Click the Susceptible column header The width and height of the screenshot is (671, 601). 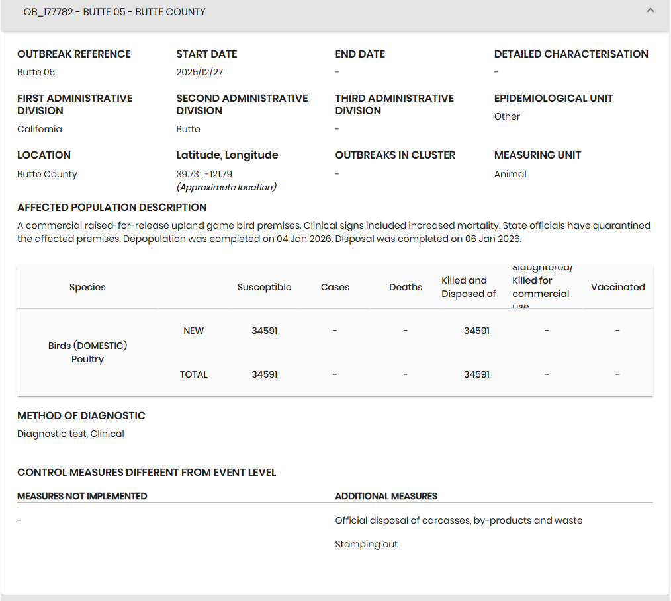[x=264, y=287]
